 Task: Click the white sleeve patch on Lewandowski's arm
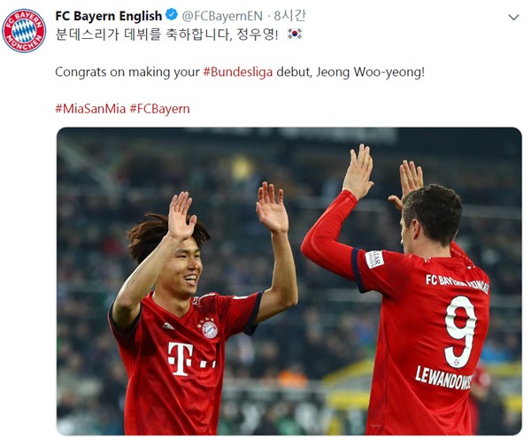click(x=374, y=259)
